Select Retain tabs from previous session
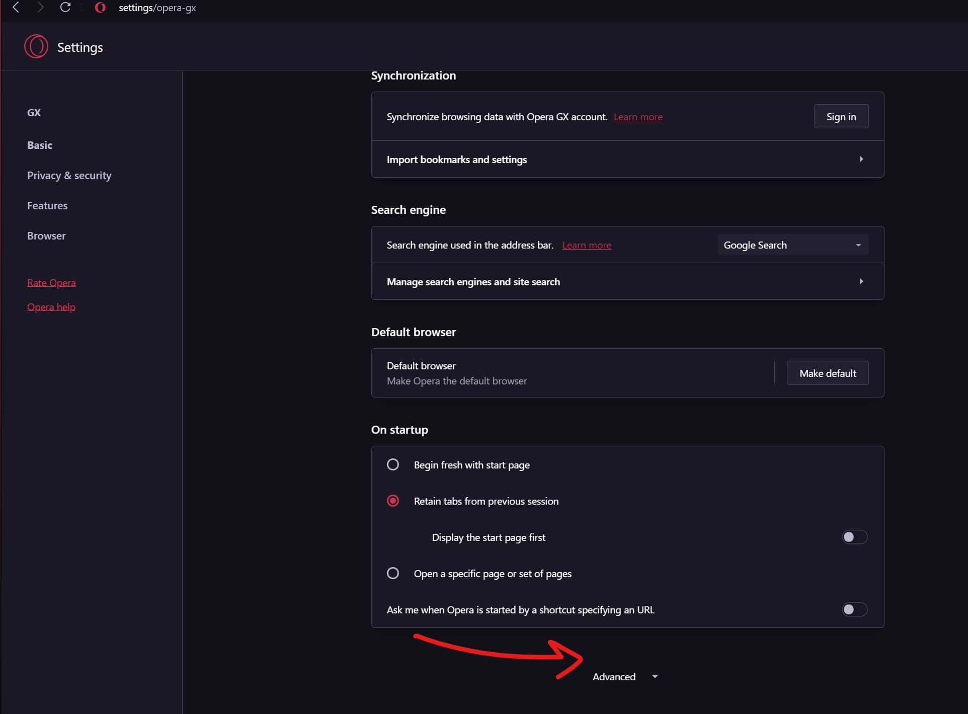Image resolution: width=968 pixels, height=714 pixels. pyautogui.click(x=393, y=501)
